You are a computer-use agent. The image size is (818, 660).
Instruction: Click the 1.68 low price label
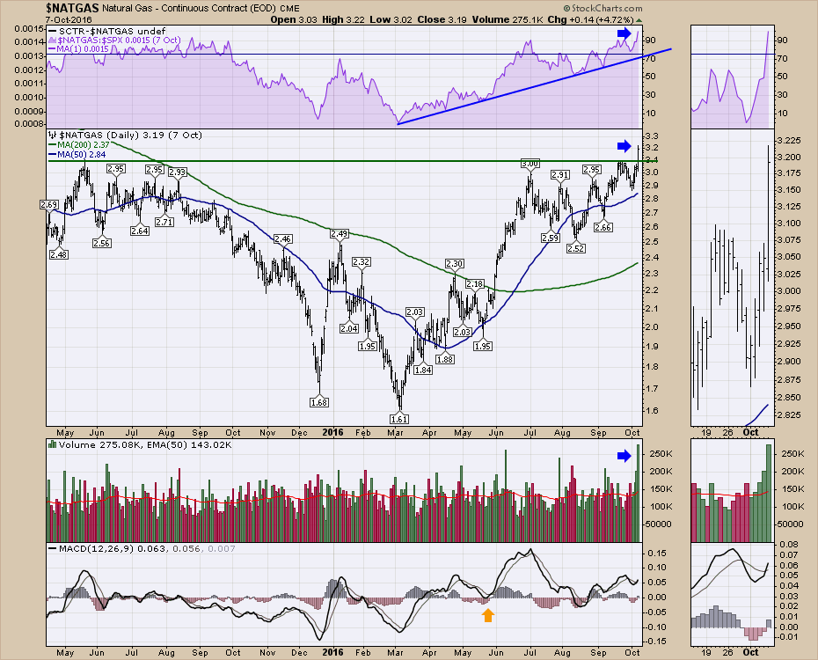tap(319, 402)
